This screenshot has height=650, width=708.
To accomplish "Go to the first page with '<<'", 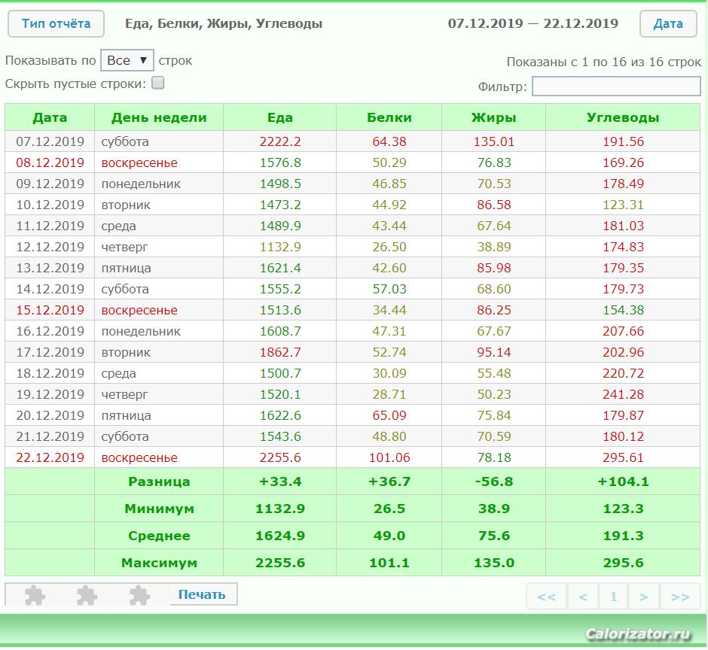I will [546, 597].
